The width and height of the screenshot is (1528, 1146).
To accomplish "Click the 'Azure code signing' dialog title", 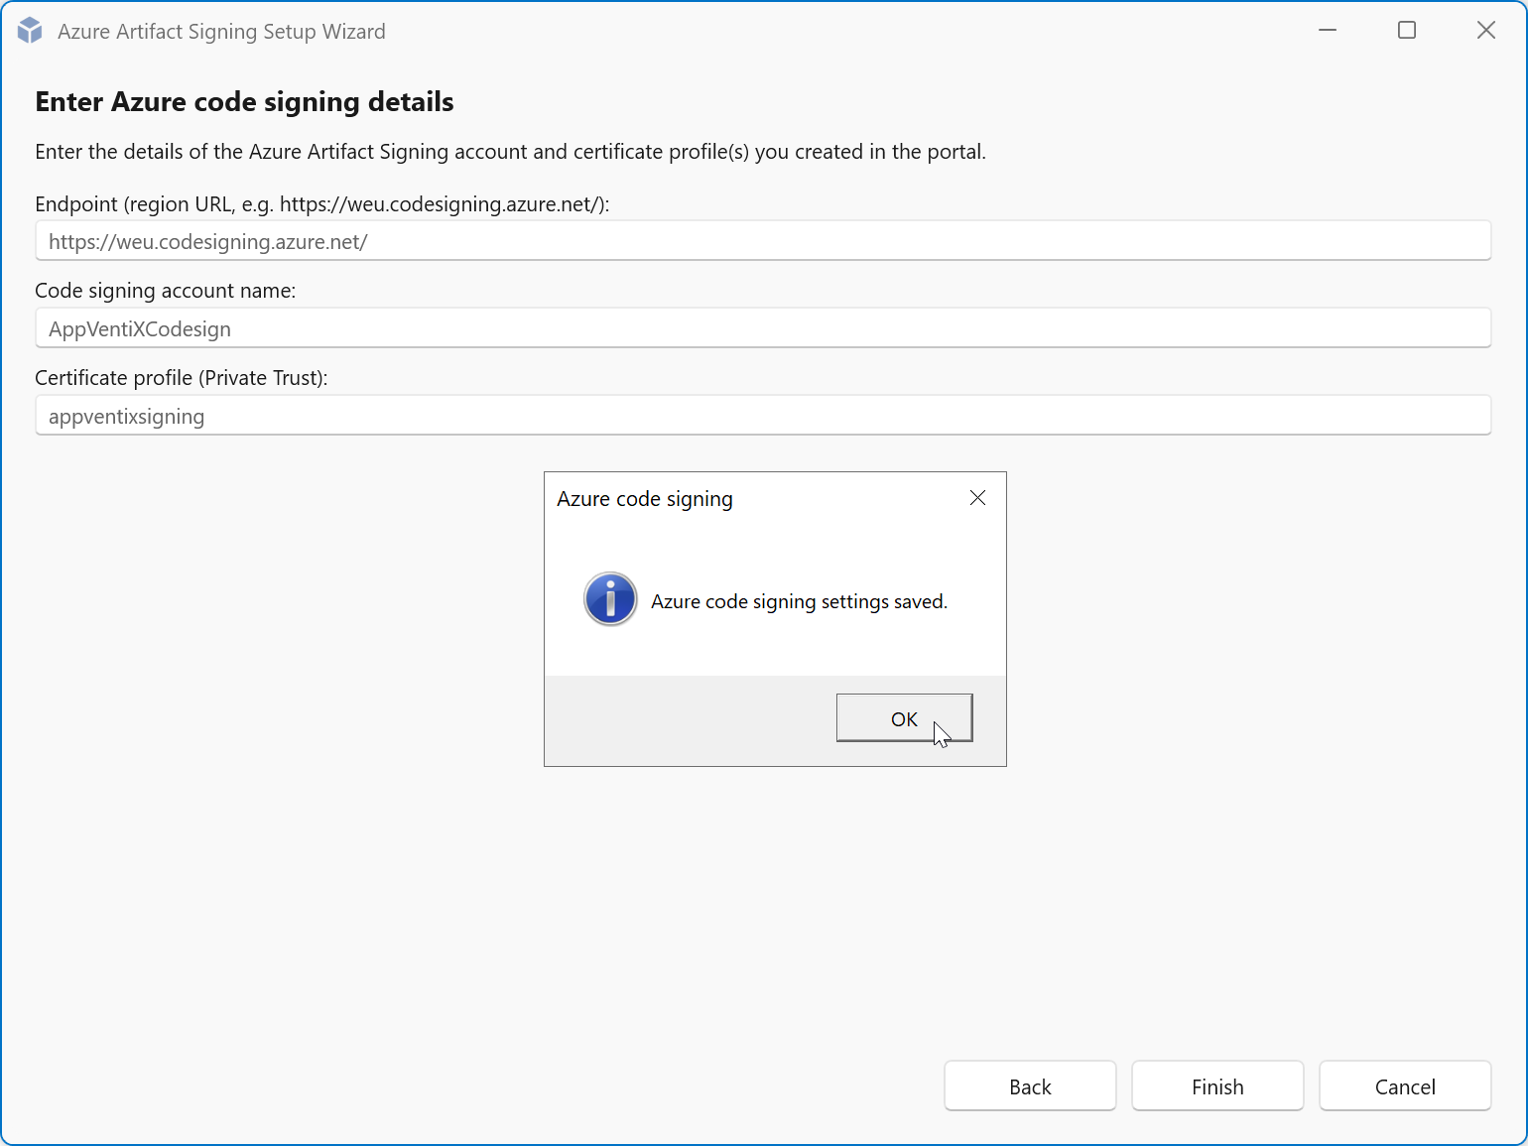I will point(645,499).
